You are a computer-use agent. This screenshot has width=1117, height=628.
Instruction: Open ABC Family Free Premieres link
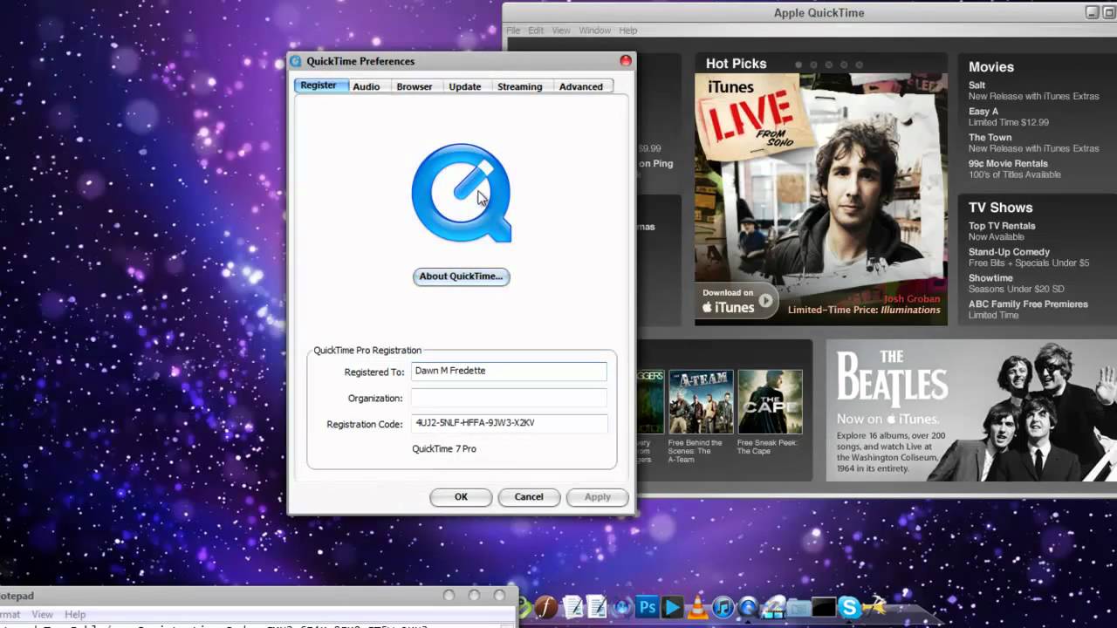1028,304
